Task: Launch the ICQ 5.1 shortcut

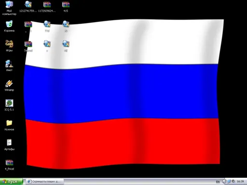Action: [x=9, y=105]
